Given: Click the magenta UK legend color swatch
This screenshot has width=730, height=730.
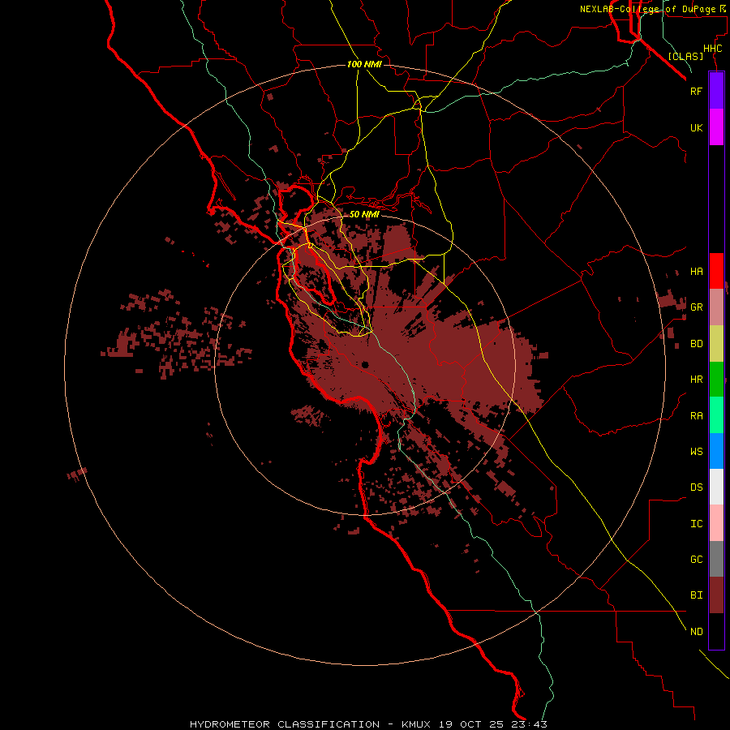Looking at the screenshot, I should [x=716, y=127].
